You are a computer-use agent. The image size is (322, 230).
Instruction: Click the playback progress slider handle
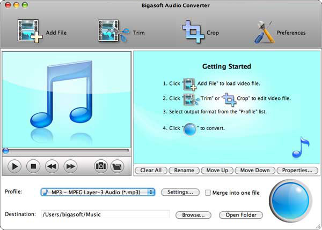(x=5, y=151)
